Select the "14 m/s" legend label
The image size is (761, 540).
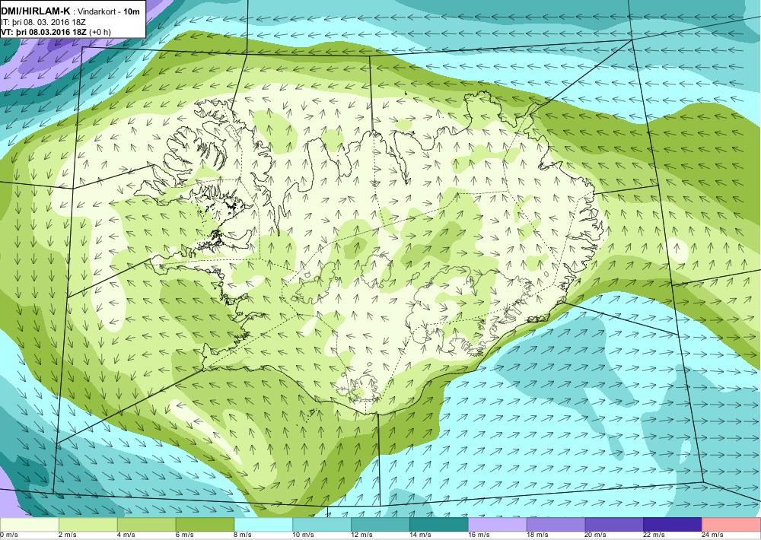(x=420, y=535)
